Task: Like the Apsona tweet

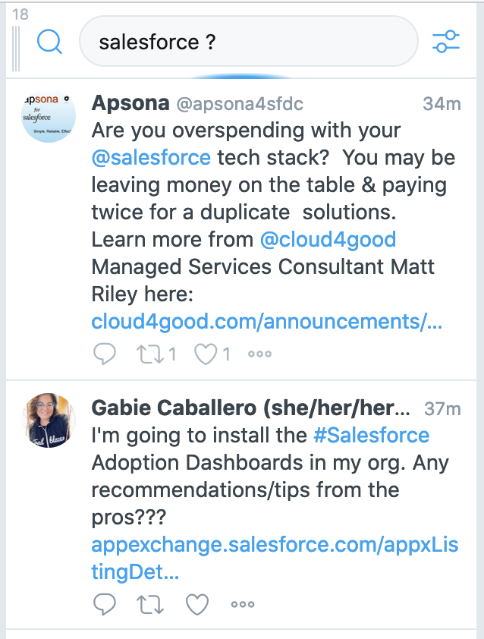Action: [x=206, y=354]
